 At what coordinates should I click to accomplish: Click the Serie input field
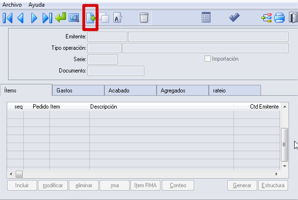pos(102,59)
